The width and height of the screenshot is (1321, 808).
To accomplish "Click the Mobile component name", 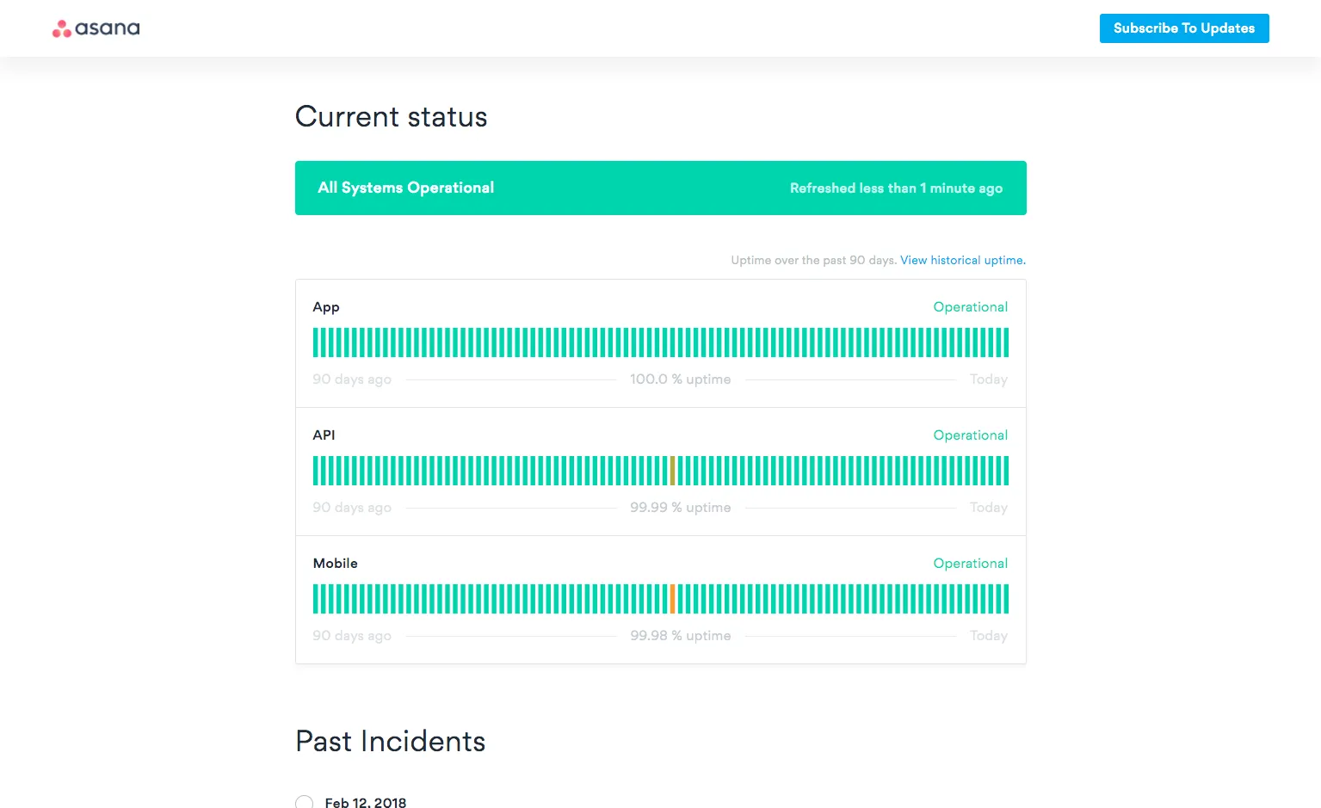I will tap(335, 564).
